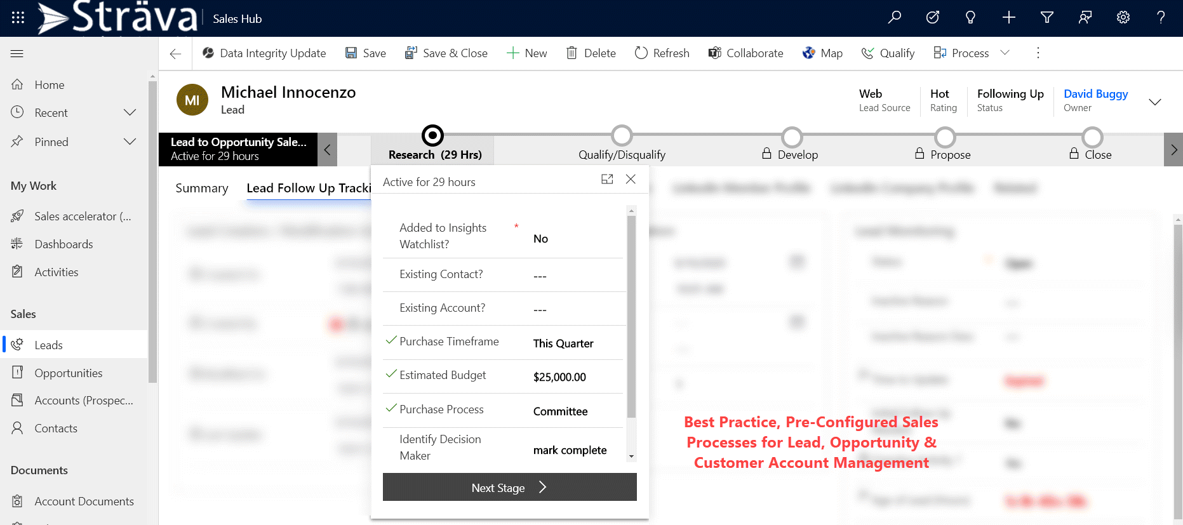The image size is (1183, 525).
Task: Click the plus quick create icon
Action: click(1008, 18)
